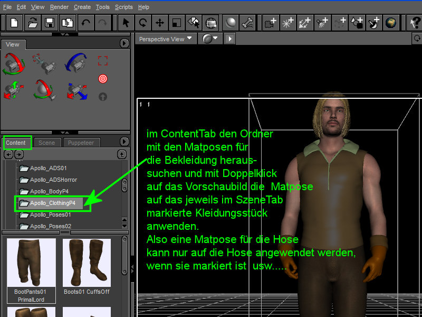This screenshot has height=317, width=422.
Task: Collapse the pane using double-triangle handle above Content tab
Action: tap(64, 133)
